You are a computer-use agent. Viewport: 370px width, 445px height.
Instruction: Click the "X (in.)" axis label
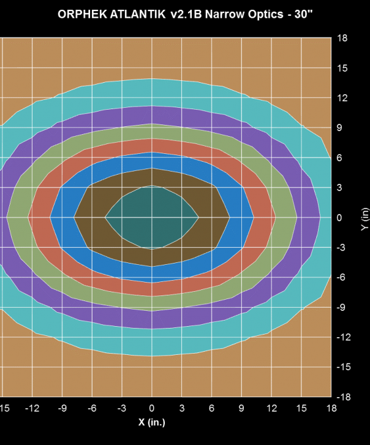click(152, 422)
